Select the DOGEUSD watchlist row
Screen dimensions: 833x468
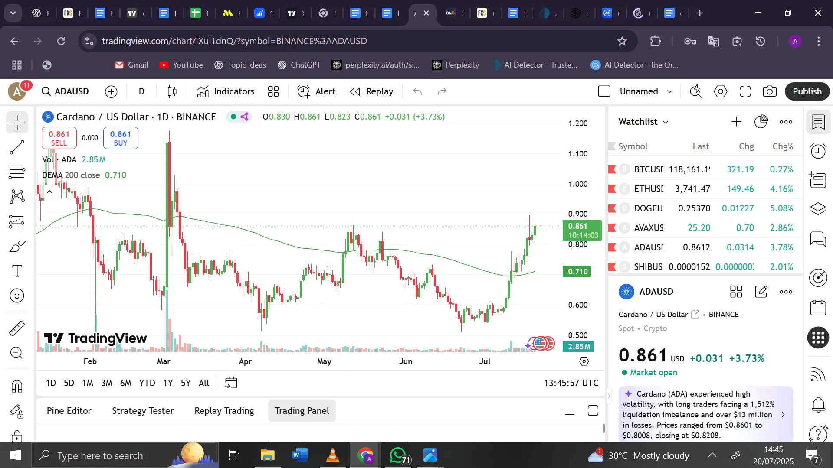[x=705, y=208]
